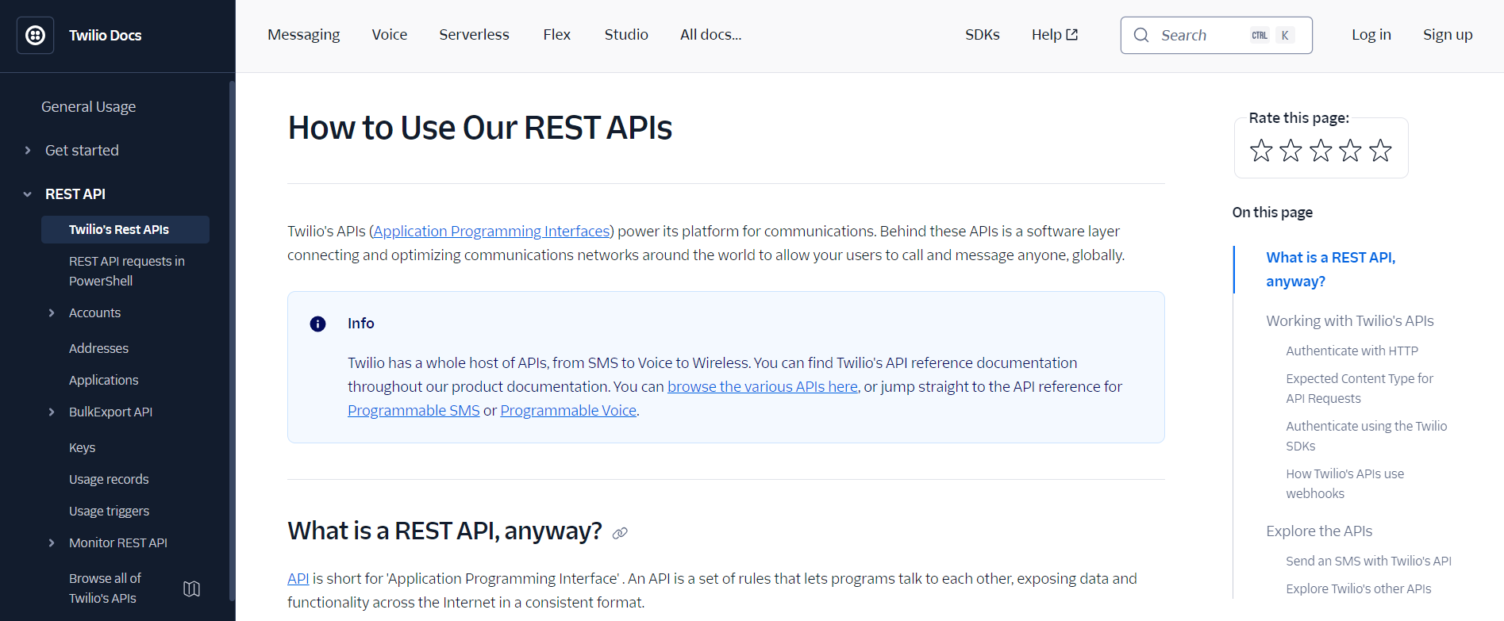The width and height of the screenshot is (1504, 621).
Task: Click General Usage heading in sidebar
Action: coord(88,106)
